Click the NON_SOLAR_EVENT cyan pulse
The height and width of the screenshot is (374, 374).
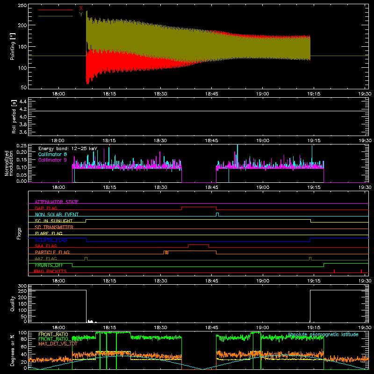tap(217, 215)
